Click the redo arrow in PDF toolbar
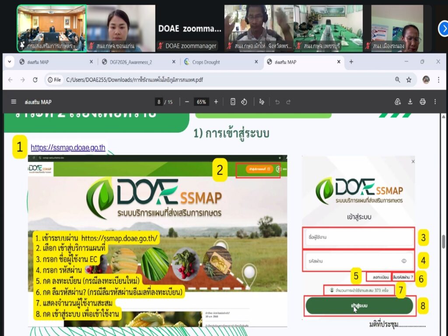This screenshot has width=448, height=336. [289, 102]
